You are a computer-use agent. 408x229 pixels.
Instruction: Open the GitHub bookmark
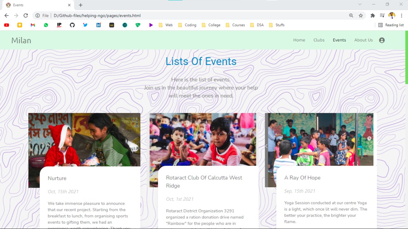72,25
